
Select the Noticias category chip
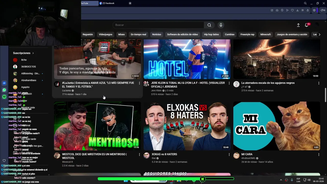(x=157, y=34)
